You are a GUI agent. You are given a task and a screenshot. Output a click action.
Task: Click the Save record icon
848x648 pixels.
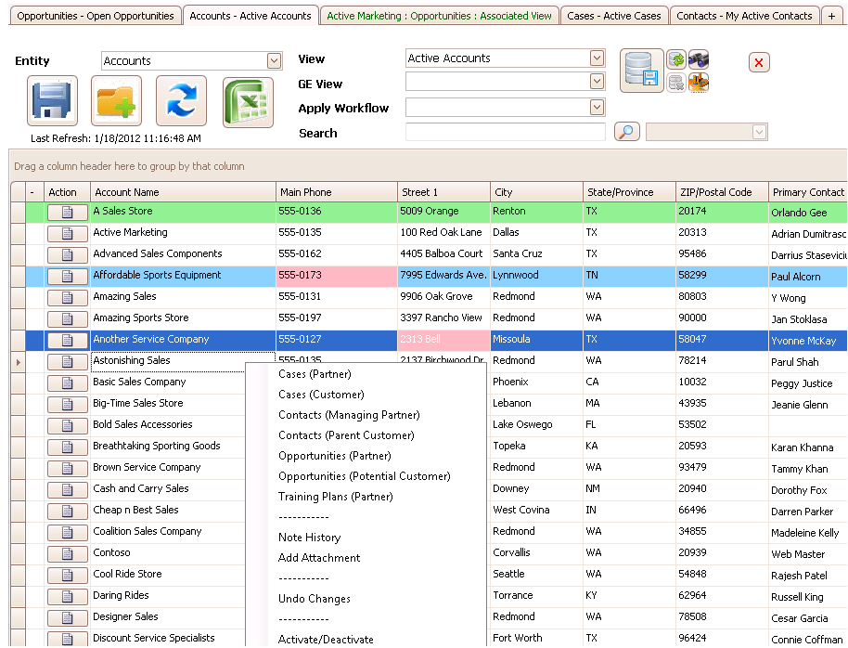[52, 100]
